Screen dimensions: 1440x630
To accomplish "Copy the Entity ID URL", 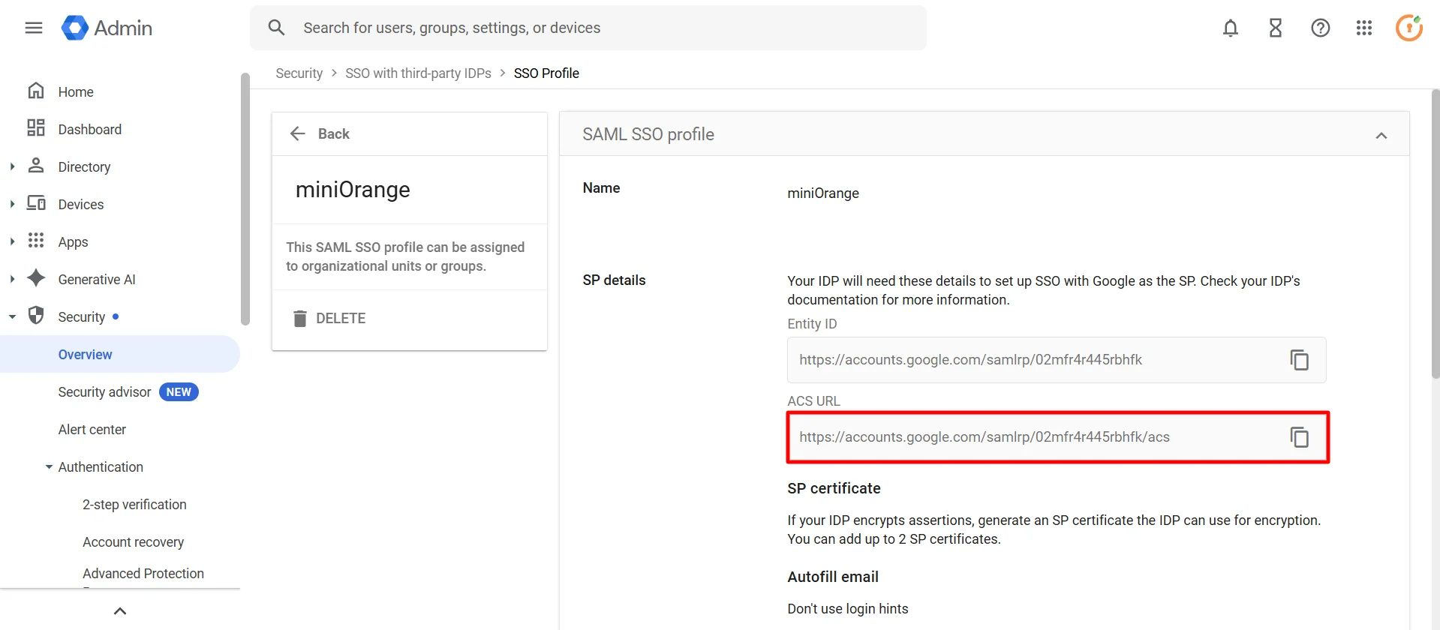I will click(x=1300, y=360).
